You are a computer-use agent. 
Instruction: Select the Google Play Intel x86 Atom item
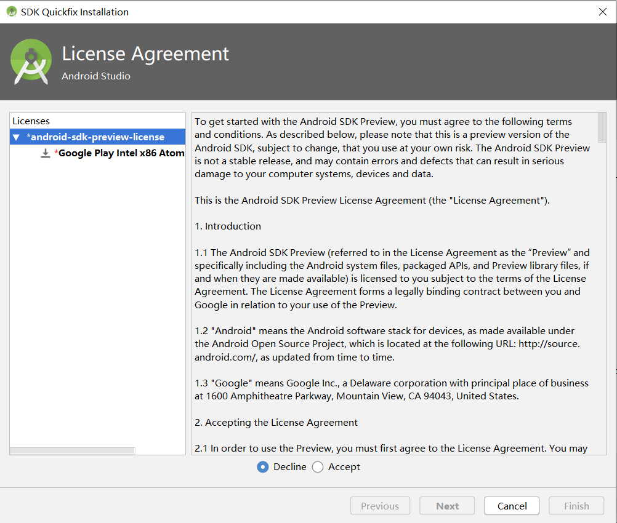tap(119, 153)
